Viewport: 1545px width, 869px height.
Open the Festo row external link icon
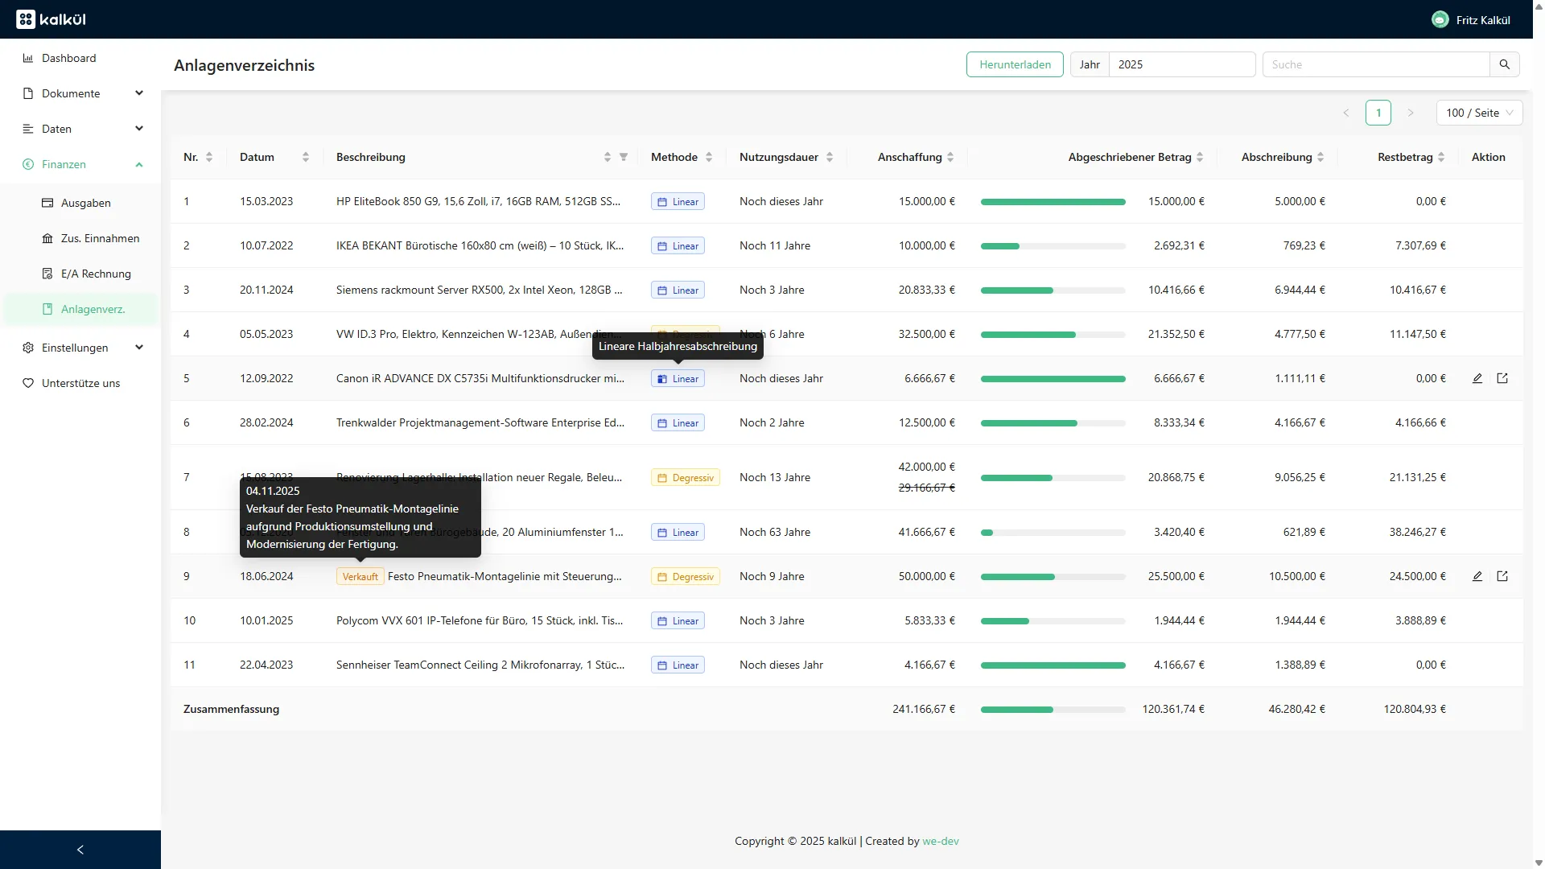click(1502, 576)
